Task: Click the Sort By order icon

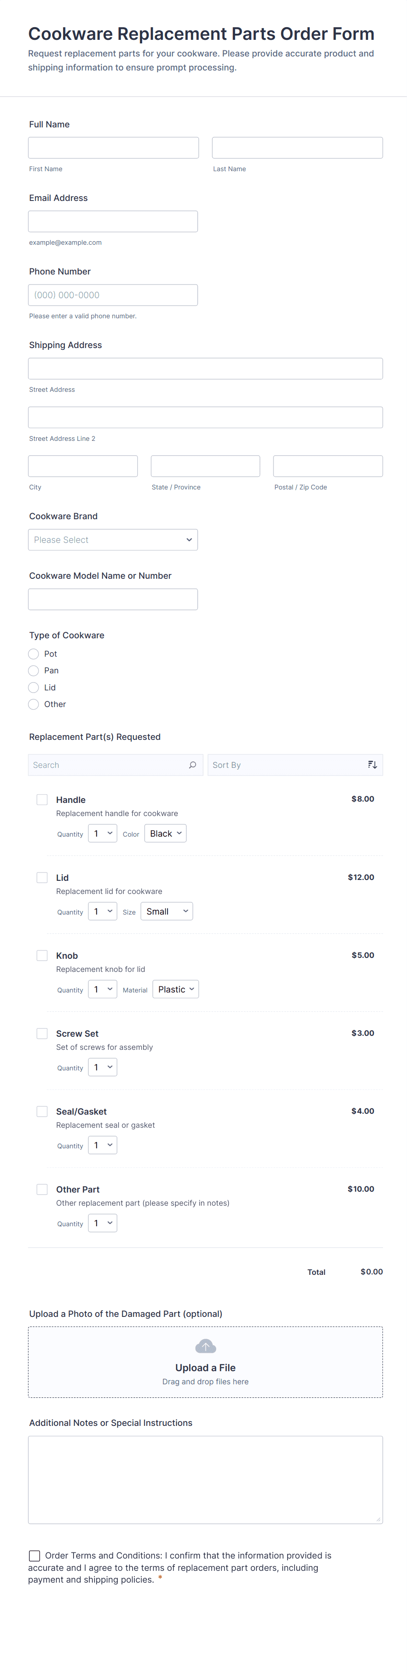Action: click(x=372, y=765)
